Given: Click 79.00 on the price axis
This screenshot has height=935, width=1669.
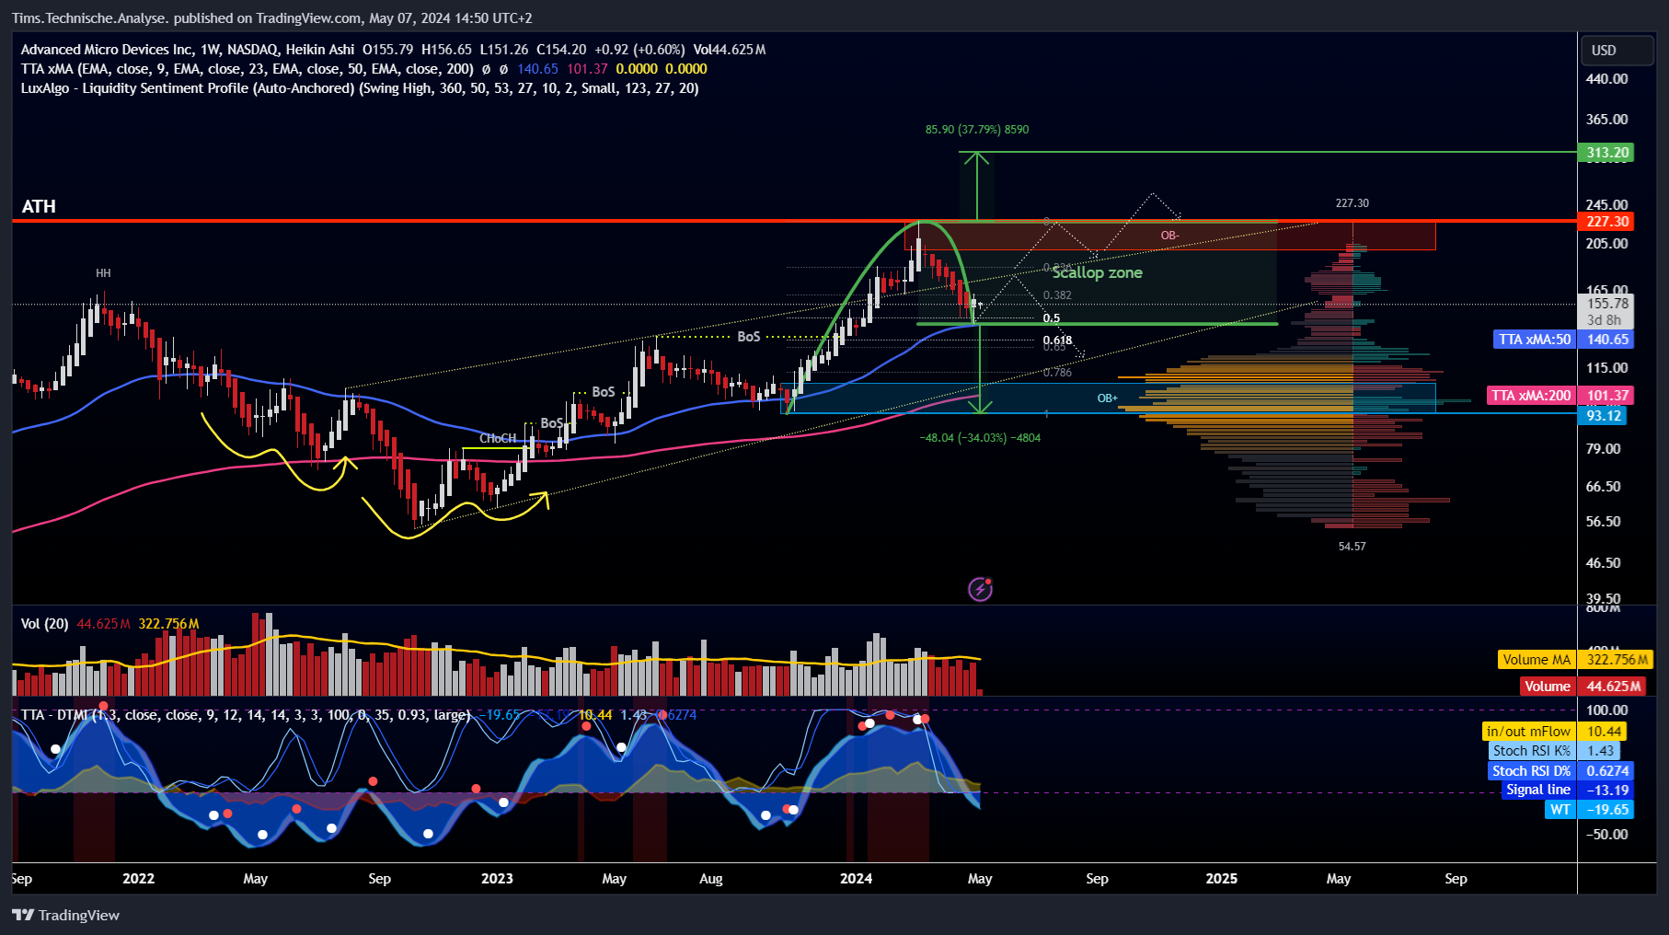Looking at the screenshot, I should pyautogui.click(x=1604, y=449).
